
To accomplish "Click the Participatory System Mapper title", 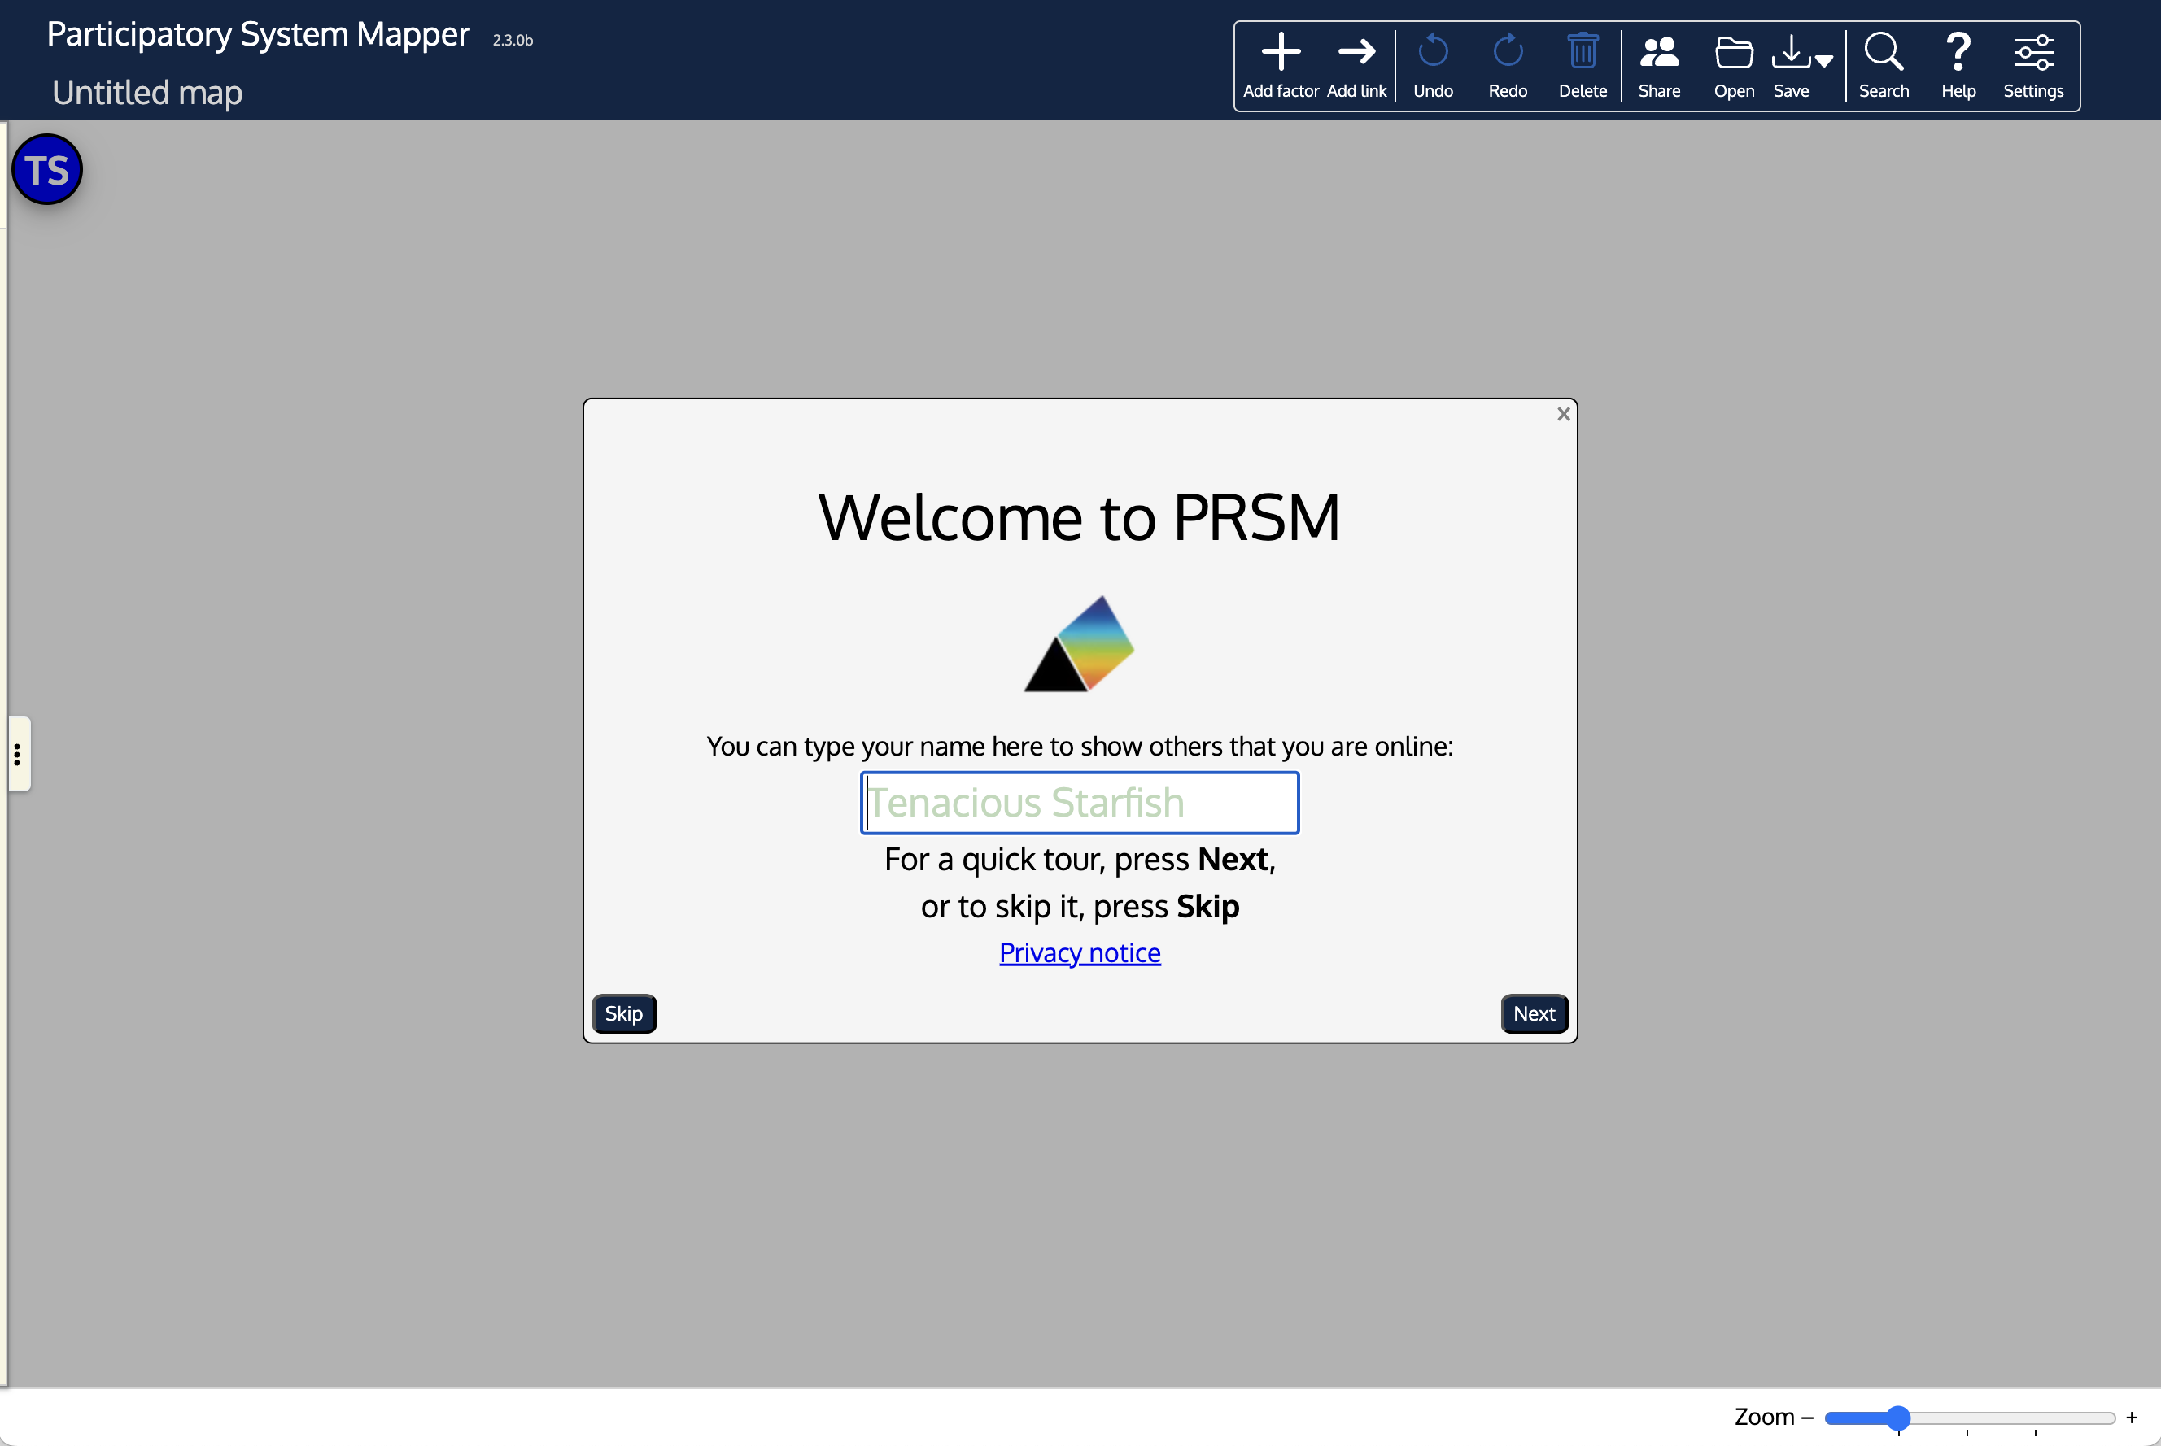I will [258, 34].
